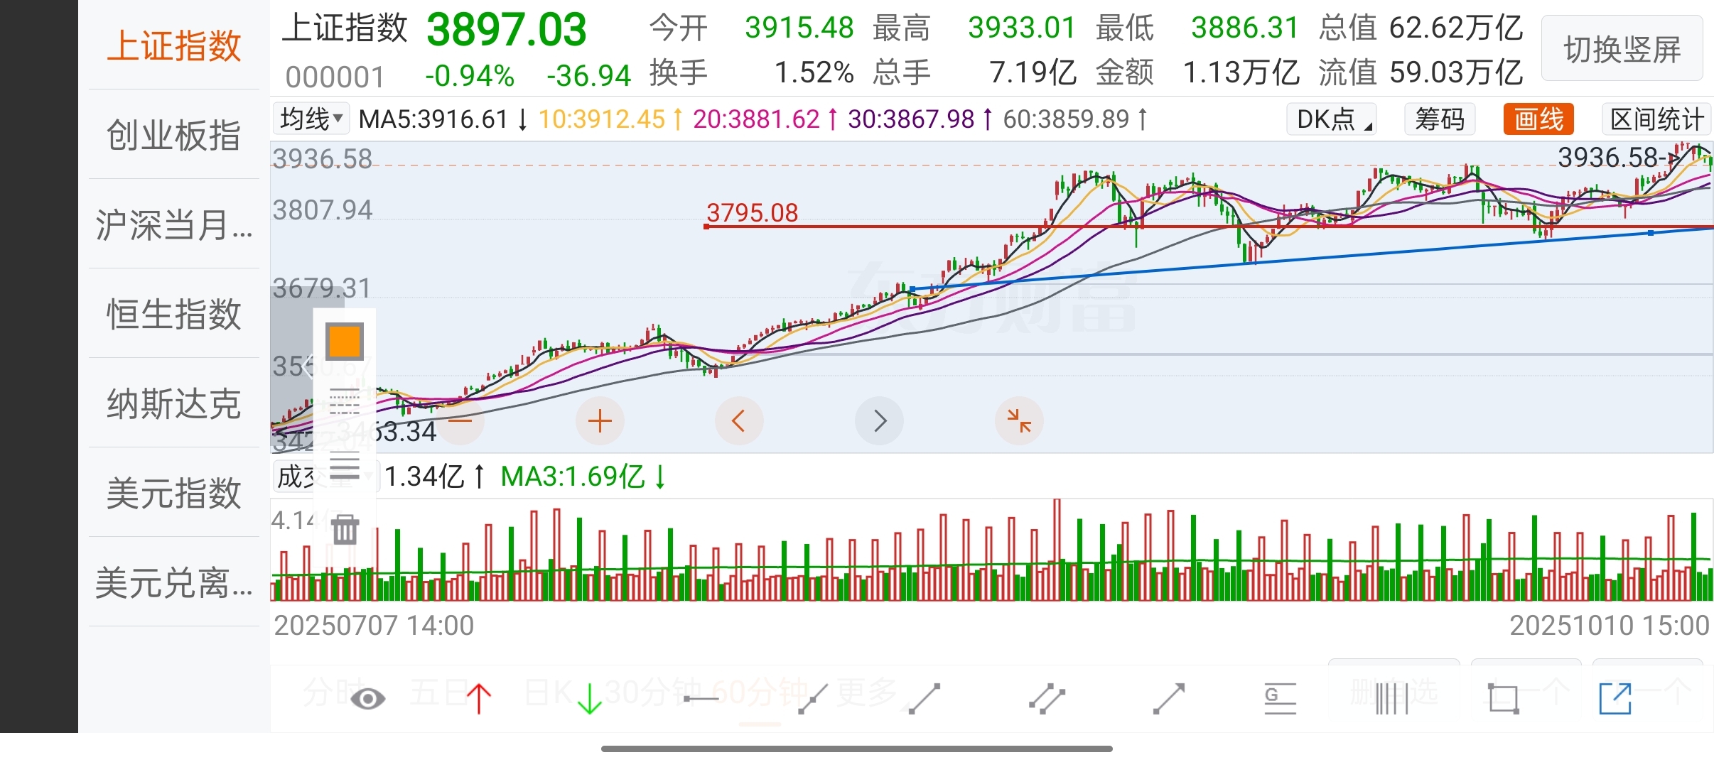This screenshot has height=767, width=1714.
Task: Select the golden section G tool
Action: coord(1280,699)
